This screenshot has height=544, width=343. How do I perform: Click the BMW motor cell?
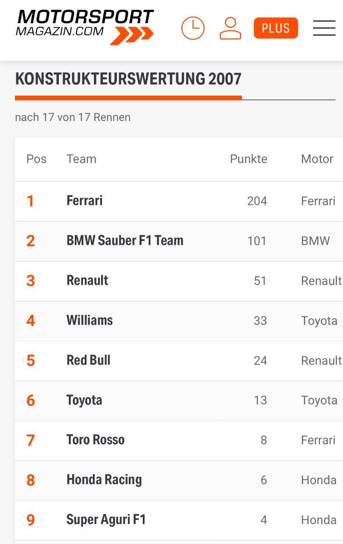pyautogui.click(x=315, y=241)
